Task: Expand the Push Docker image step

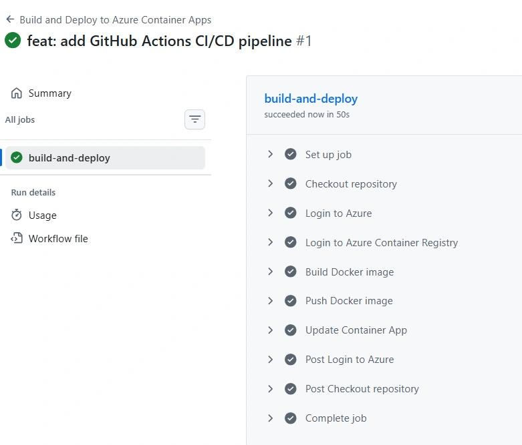Action: click(270, 301)
